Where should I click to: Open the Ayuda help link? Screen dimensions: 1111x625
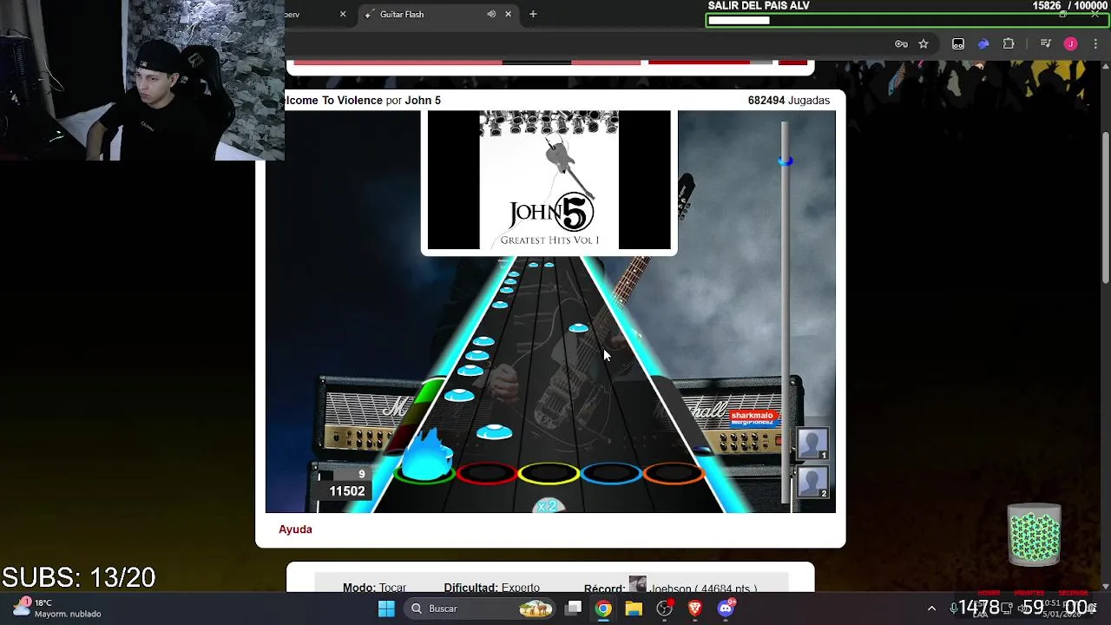pyautogui.click(x=295, y=530)
